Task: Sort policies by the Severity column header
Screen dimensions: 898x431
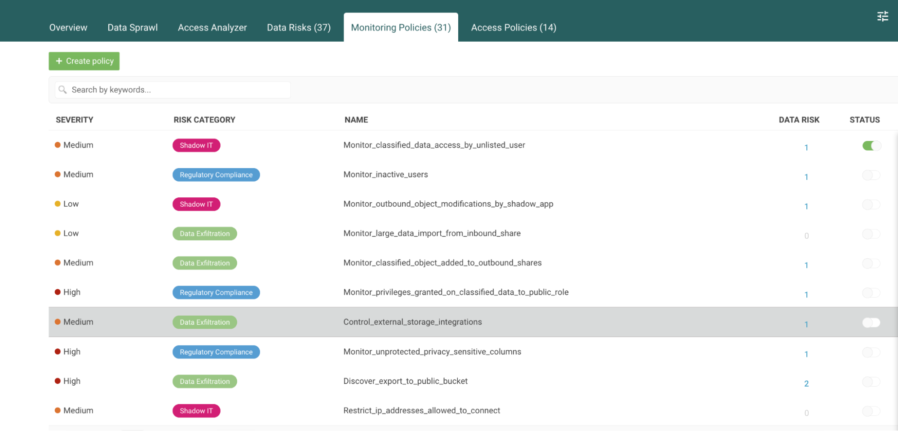Action: (x=75, y=120)
